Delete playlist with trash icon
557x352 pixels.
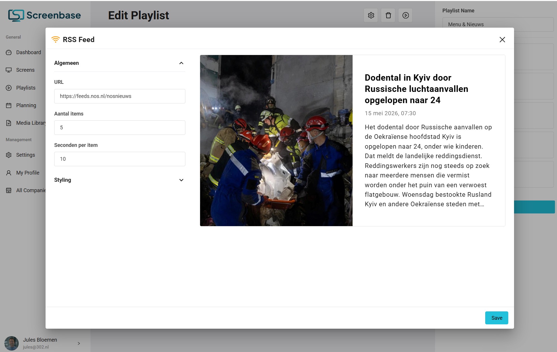coord(388,15)
